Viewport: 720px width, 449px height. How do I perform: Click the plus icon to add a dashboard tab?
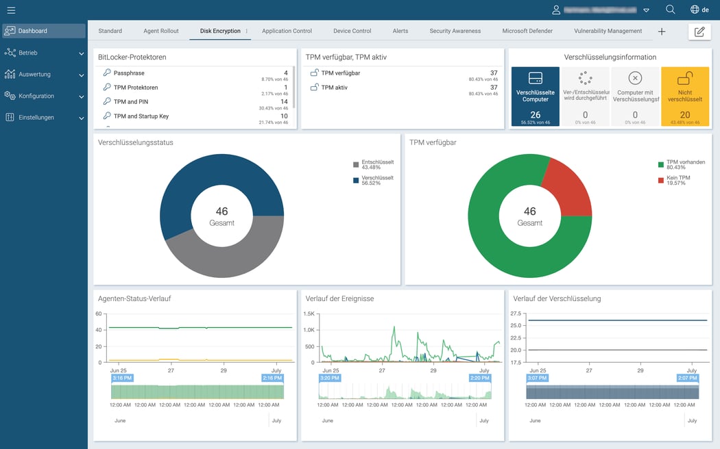(661, 31)
